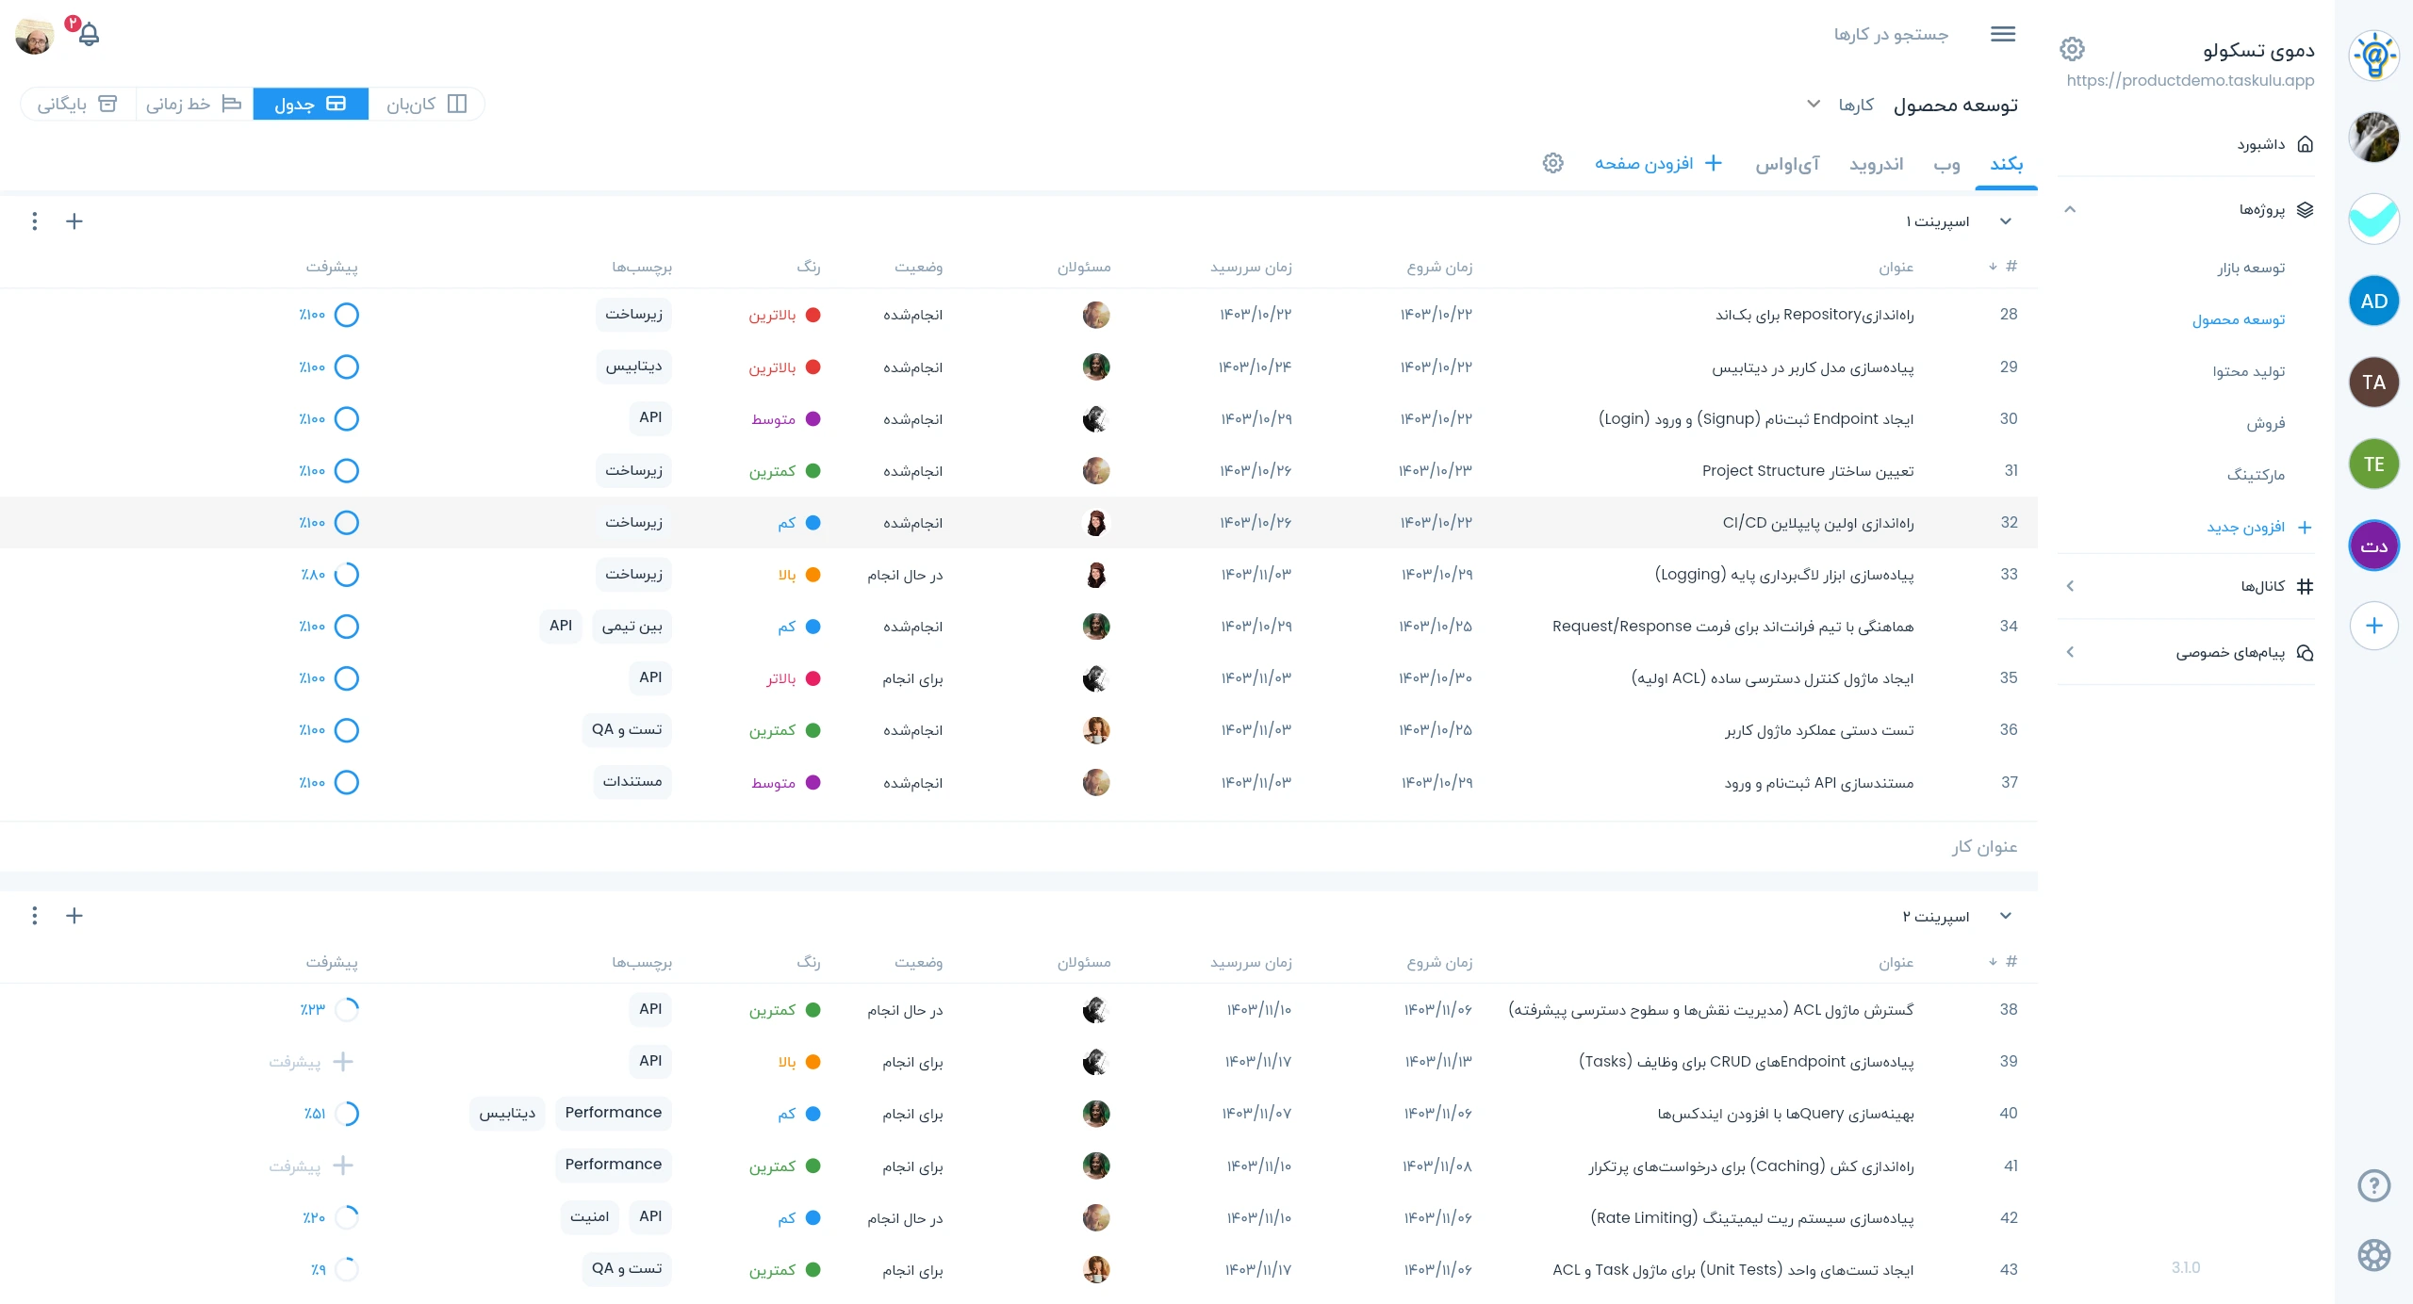Open the اندروید tab

(1876, 164)
